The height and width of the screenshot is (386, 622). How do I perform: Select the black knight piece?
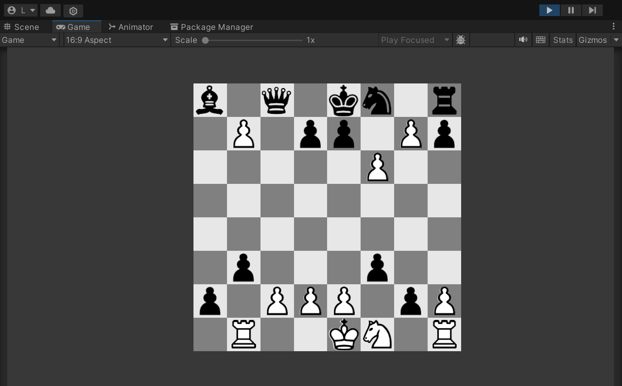pyautogui.click(x=377, y=100)
